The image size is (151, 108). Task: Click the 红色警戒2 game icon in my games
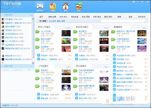pyautogui.click(x=3, y=19)
